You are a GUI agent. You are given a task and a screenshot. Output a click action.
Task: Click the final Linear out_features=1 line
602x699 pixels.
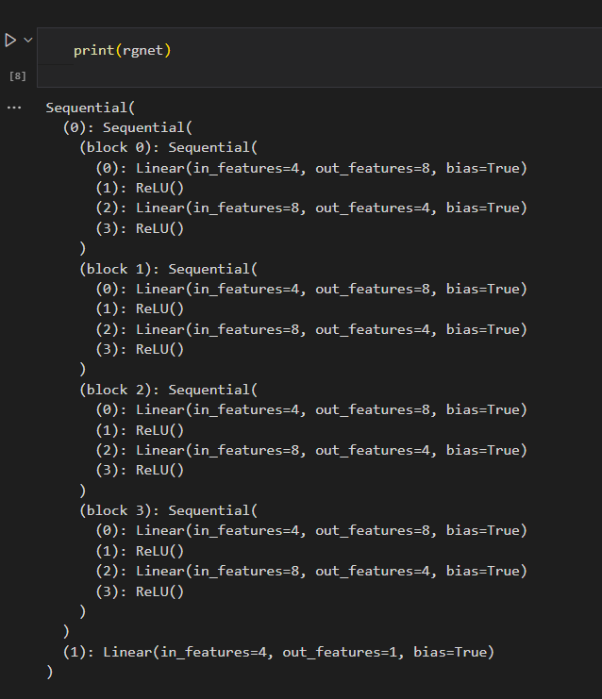pos(278,652)
